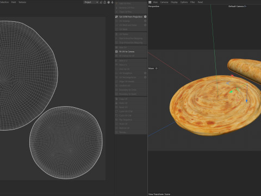This screenshot has width=261, height=196.
Task: Open UV editor Paint menu
Action: tap(14, 2)
